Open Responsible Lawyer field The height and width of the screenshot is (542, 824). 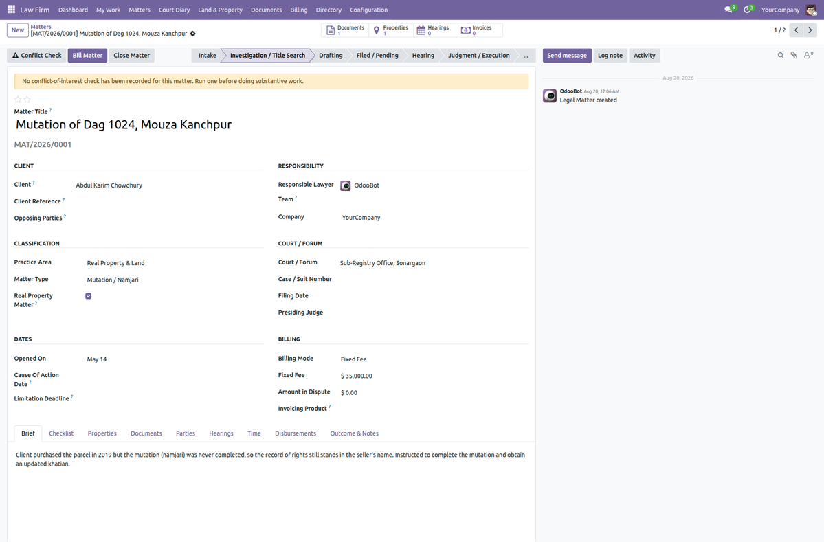click(434, 185)
